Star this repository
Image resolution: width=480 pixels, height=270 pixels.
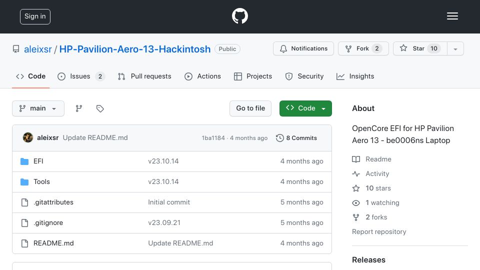(x=420, y=48)
